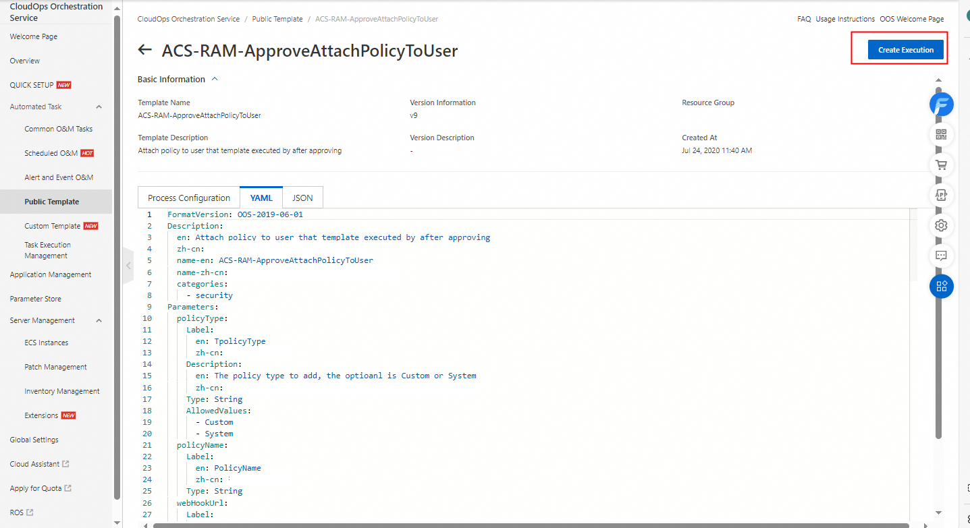Click the page scroll up arrow
970x528 pixels.
pos(938,80)
